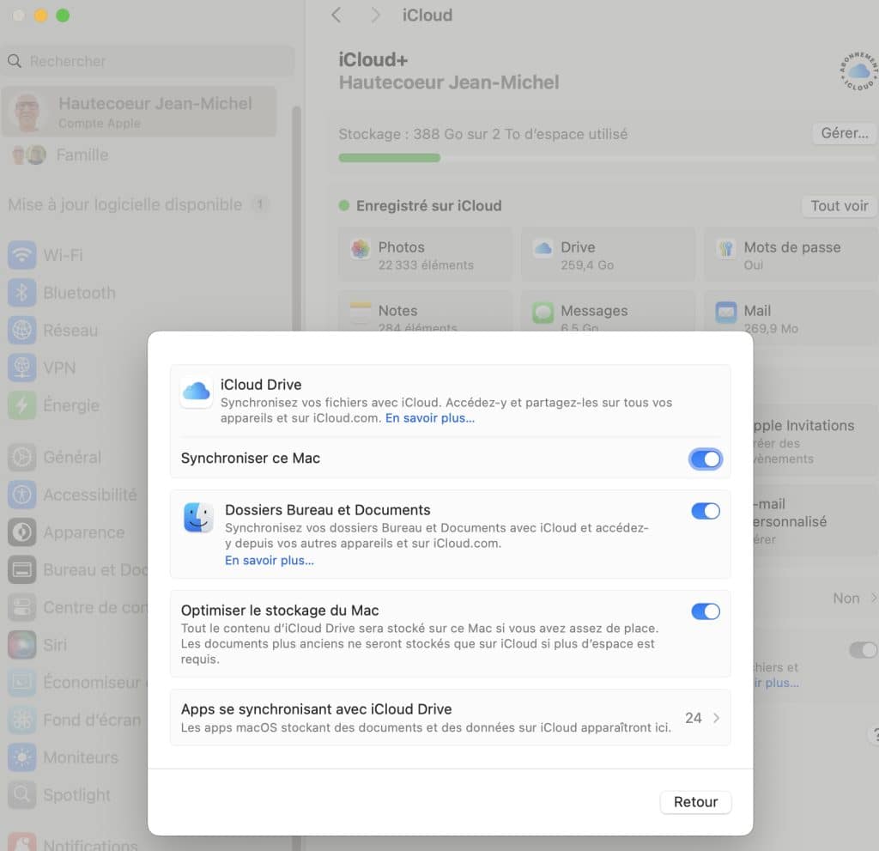
Task: Click the Finder icon beside Dossiers Bureau et Documents
Action: click(x=198, y=518)
